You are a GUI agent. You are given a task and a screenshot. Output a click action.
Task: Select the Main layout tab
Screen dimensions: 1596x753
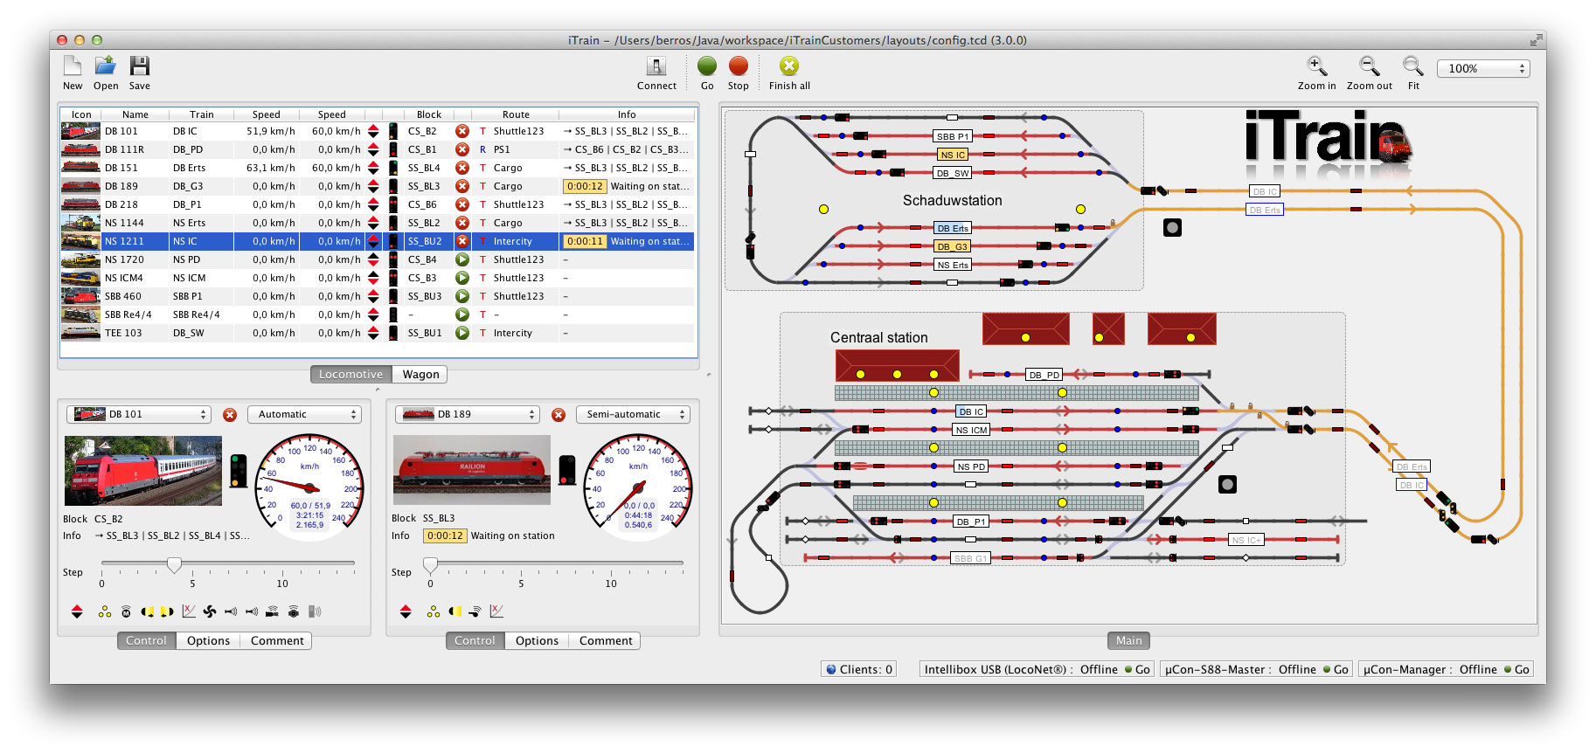pos(1128,640)
